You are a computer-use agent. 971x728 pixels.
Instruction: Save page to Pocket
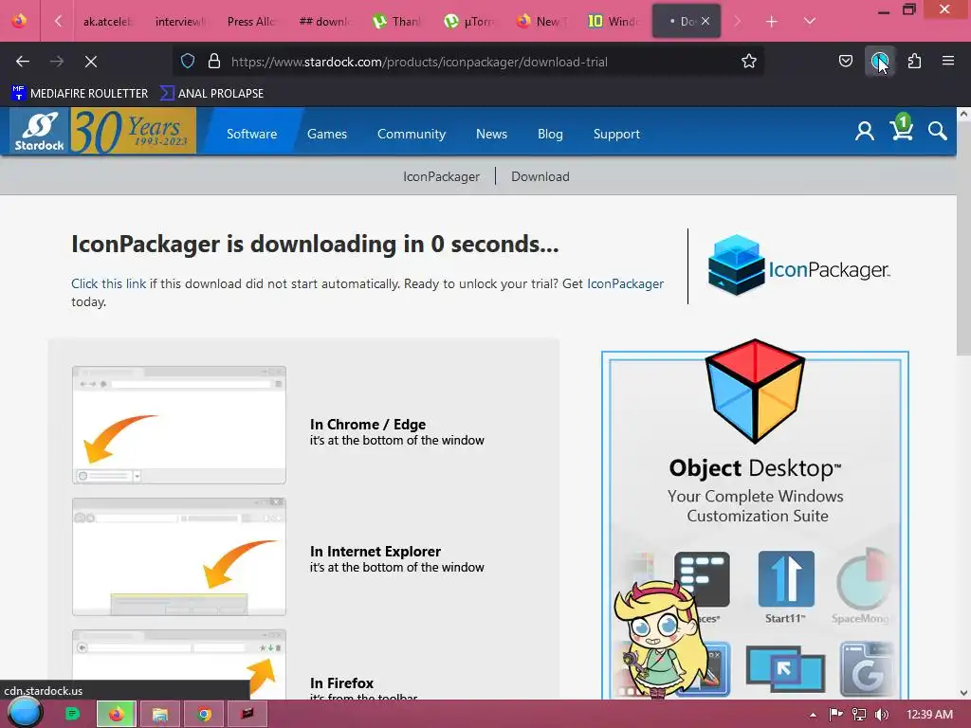pyautogui.click(x=845, y=61)
